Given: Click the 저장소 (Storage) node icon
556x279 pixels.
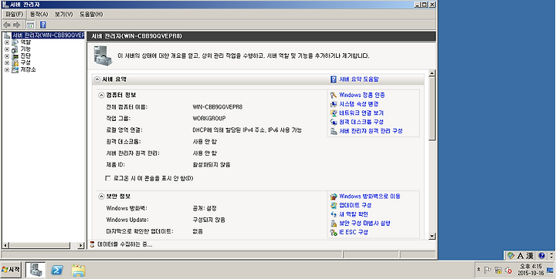Looking at the screenshot, I should pos(15,69).
